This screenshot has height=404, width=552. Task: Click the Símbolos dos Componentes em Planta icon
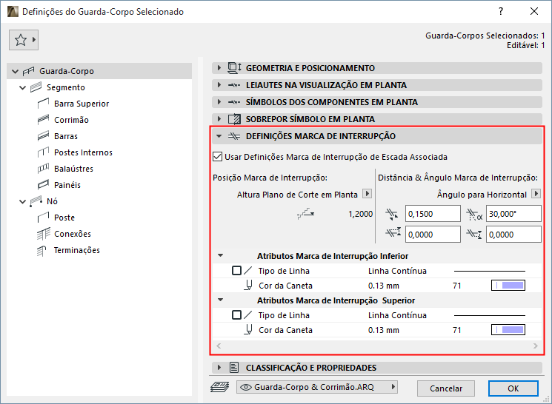[x=234, y=102]
